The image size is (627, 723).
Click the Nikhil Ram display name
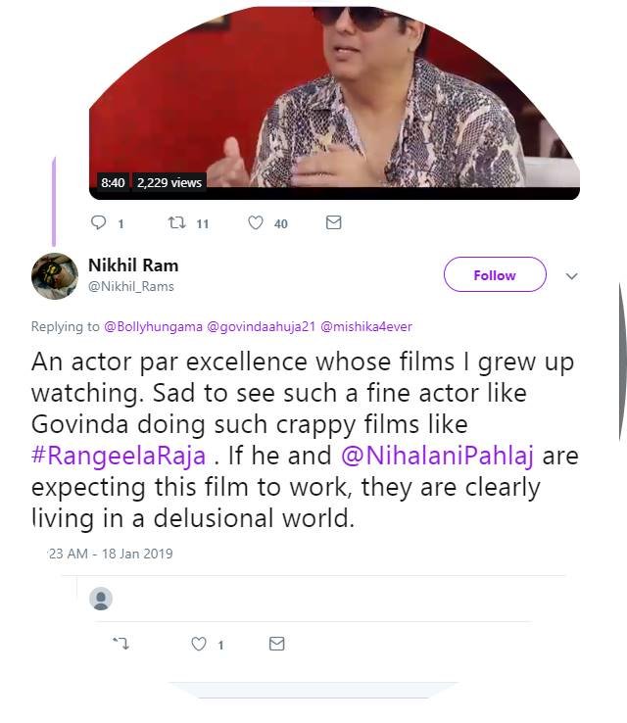tap(133, 265)
